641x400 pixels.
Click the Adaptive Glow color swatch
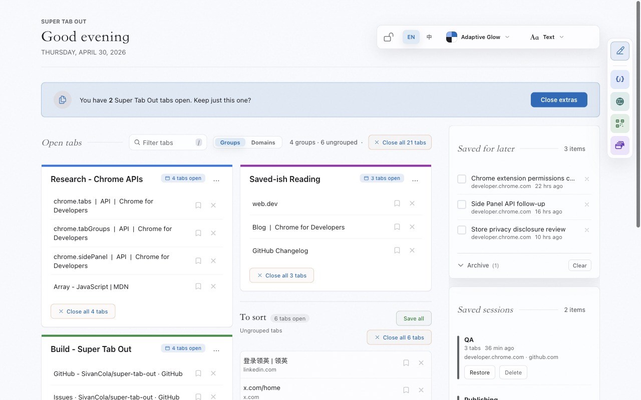click(452, 37)
